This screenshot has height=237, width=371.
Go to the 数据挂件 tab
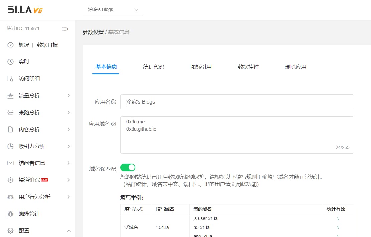pos(248,67)
